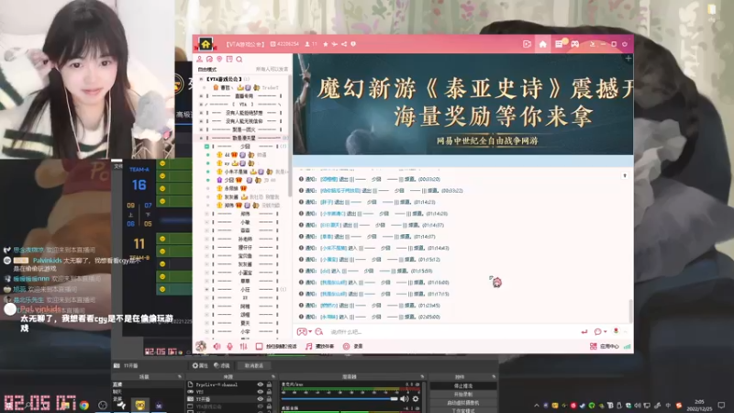Click 播放伴奏 music button

319,347
